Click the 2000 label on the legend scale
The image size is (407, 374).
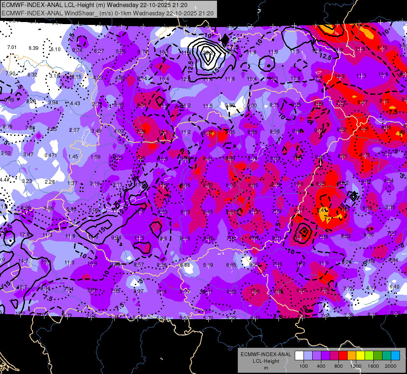pyautogui.click(x=391, y=366)
